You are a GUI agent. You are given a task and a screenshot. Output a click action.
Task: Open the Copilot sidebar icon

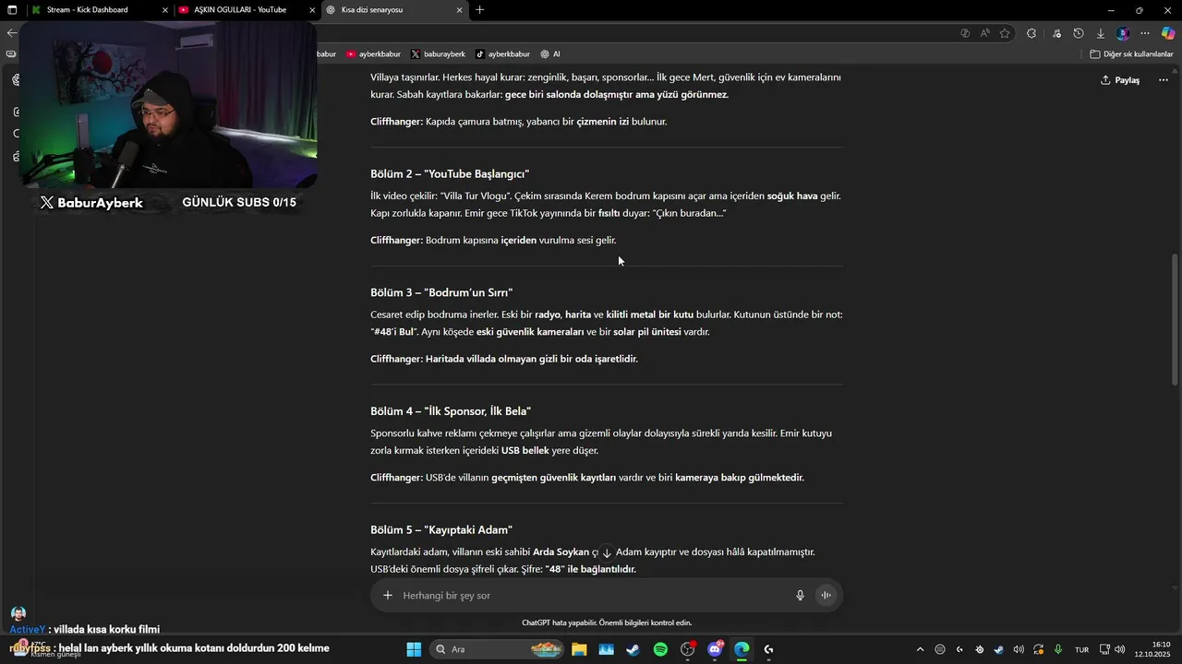(1168, 33)
